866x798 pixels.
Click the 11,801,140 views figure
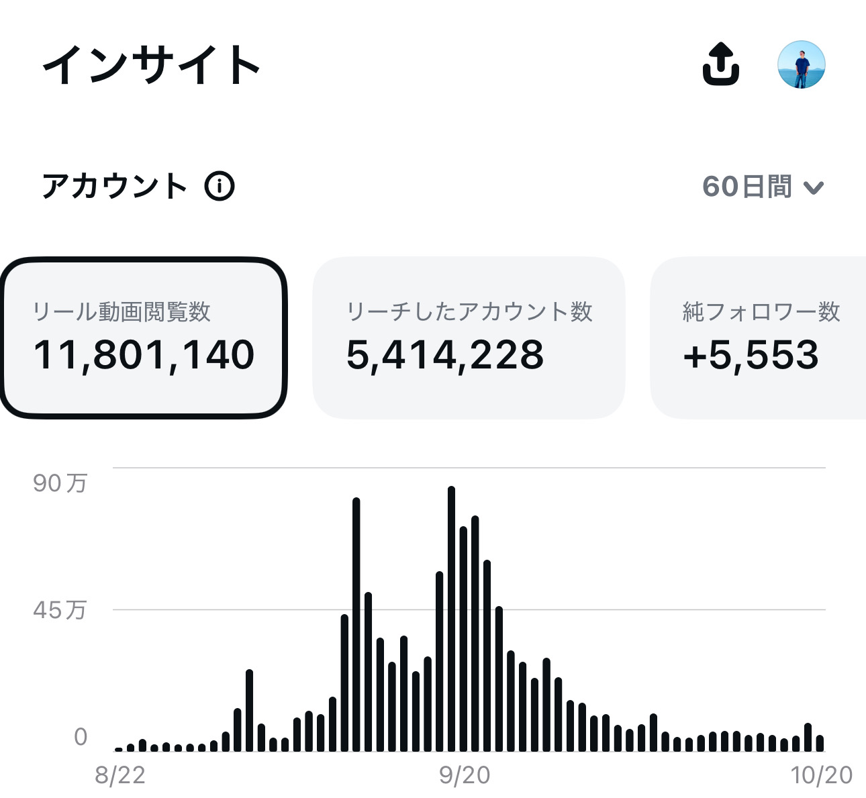coord(144,355)
